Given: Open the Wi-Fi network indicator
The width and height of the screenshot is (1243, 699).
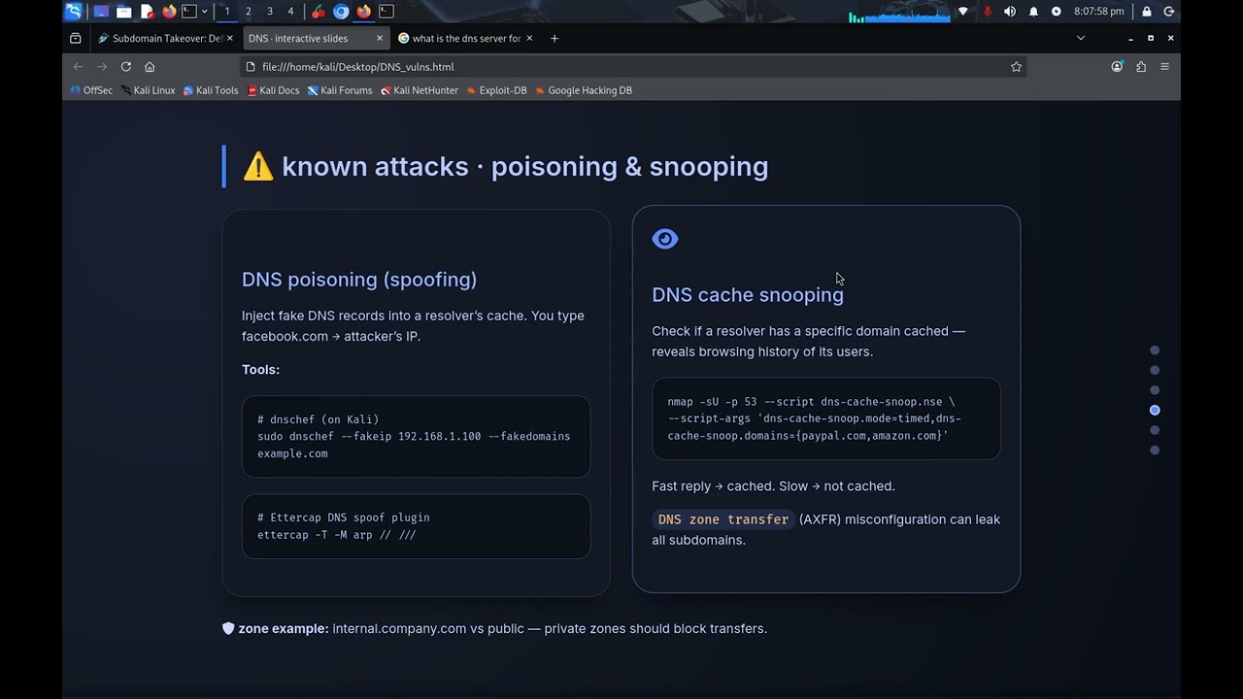Looking at the screenshot, I should [x=963, y=12].
